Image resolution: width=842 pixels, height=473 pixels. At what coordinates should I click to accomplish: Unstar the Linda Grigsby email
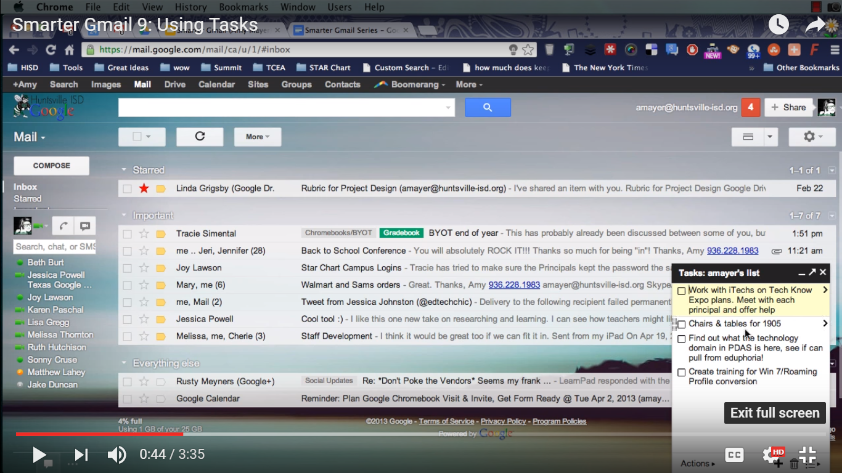pyautogui.click(x=144, y=188)
